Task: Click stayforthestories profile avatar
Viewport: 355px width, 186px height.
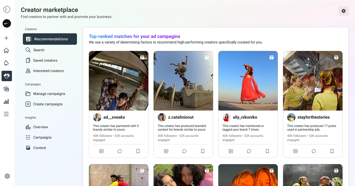Action: point(291,117)
